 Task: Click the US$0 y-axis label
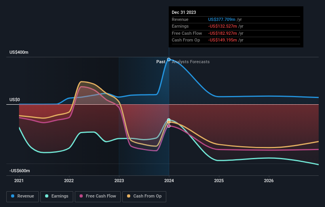[x=15, y=100]
